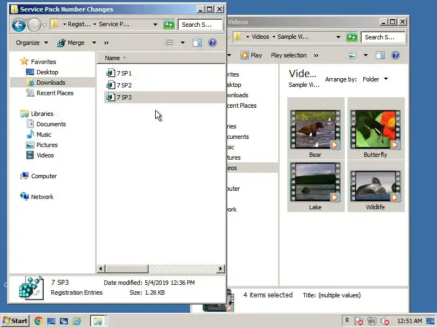This screenshot has height=328, width=437.
Task: Click the Merge toolbar button
Action: [x=71, y=43]
